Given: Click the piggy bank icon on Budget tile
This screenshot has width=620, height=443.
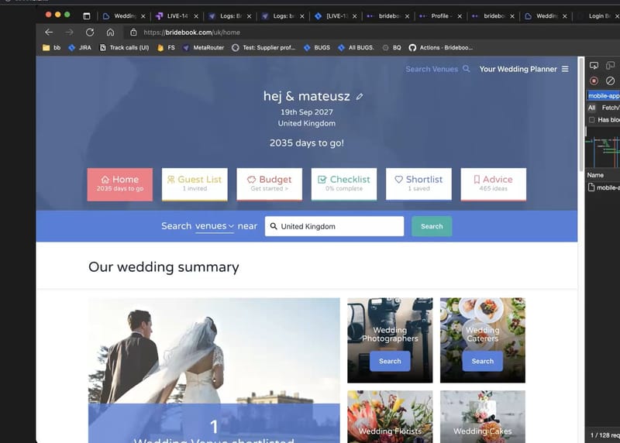Looking at the screenshot, I should [x=251, y=180].
